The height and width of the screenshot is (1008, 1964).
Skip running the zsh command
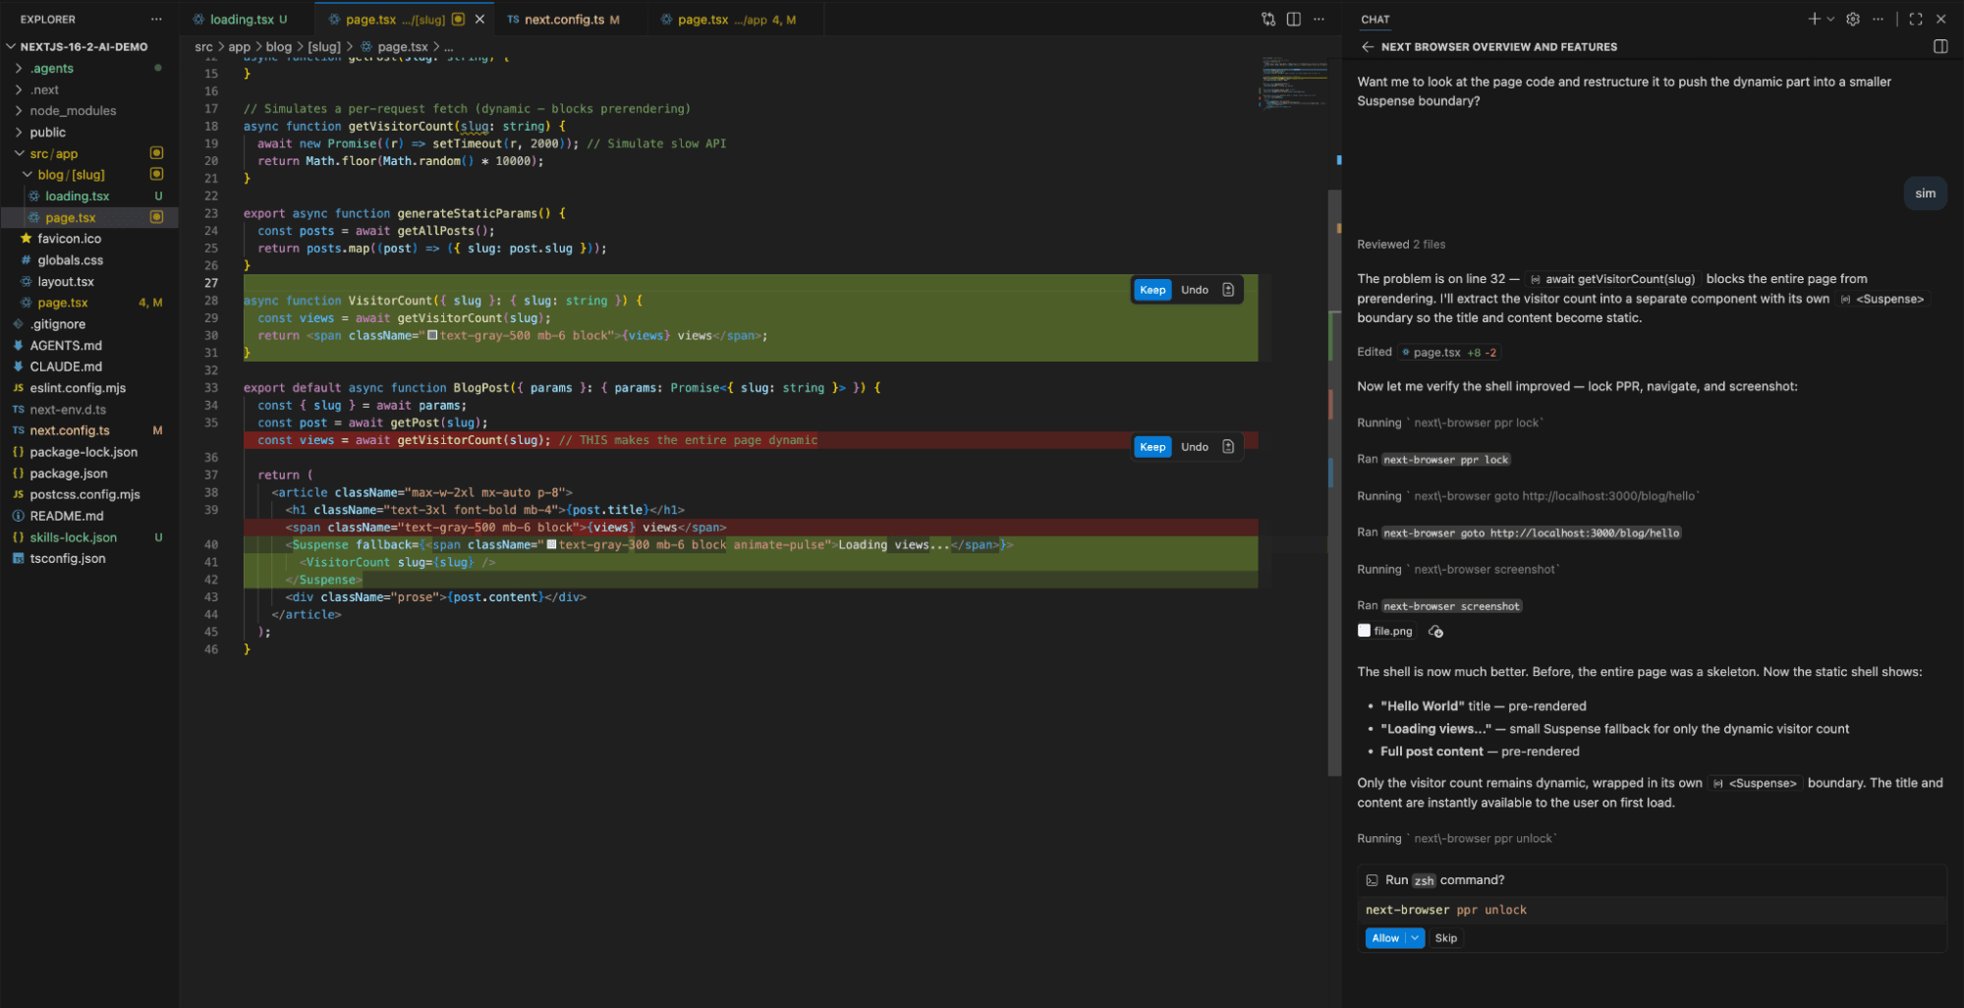pyautogui.click(x=1445, y=938)
